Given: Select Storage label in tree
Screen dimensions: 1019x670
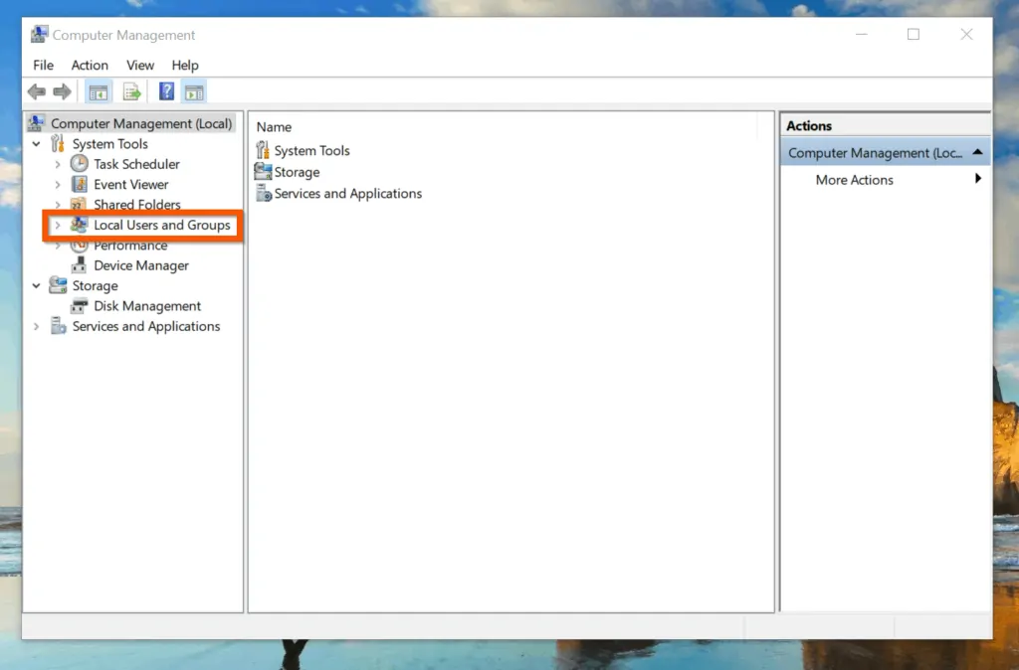Looking at the screenshot, I should (95, 285).
